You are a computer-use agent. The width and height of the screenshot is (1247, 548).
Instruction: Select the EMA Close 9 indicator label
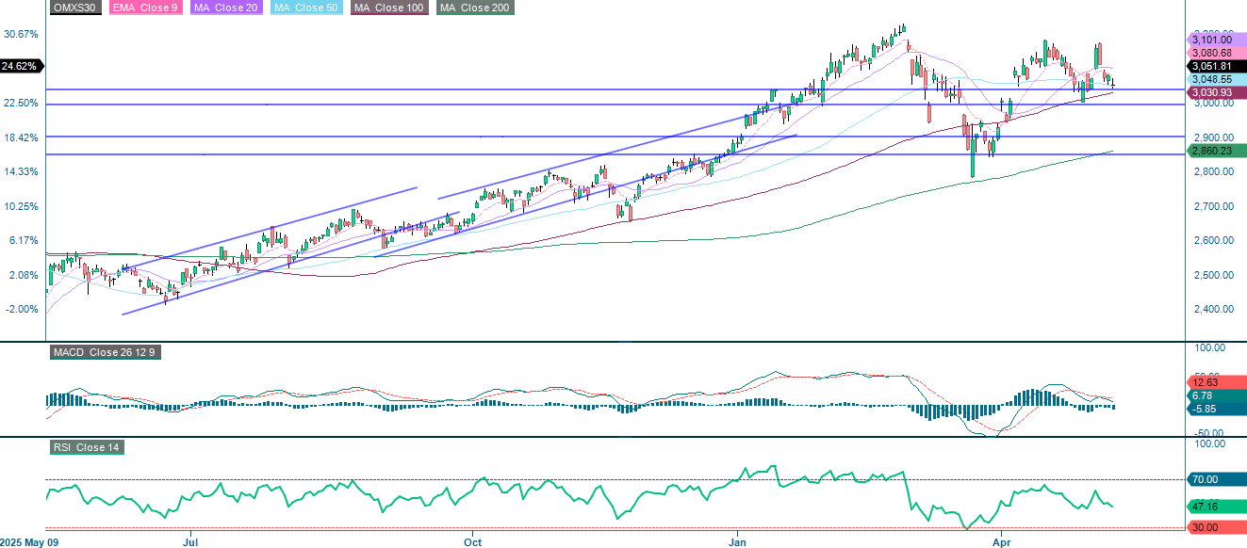click(x=144, y=8)
